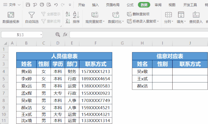Click empty 联系方式 cell beside 郝x洁 in 信息对应表

190,86
